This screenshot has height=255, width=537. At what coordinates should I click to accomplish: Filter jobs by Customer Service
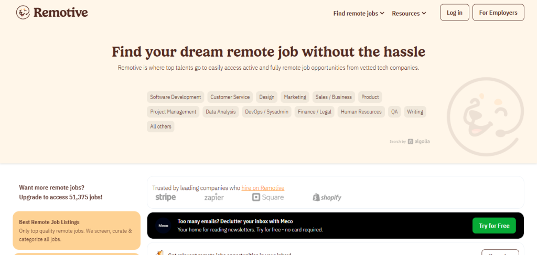(230, 97)
